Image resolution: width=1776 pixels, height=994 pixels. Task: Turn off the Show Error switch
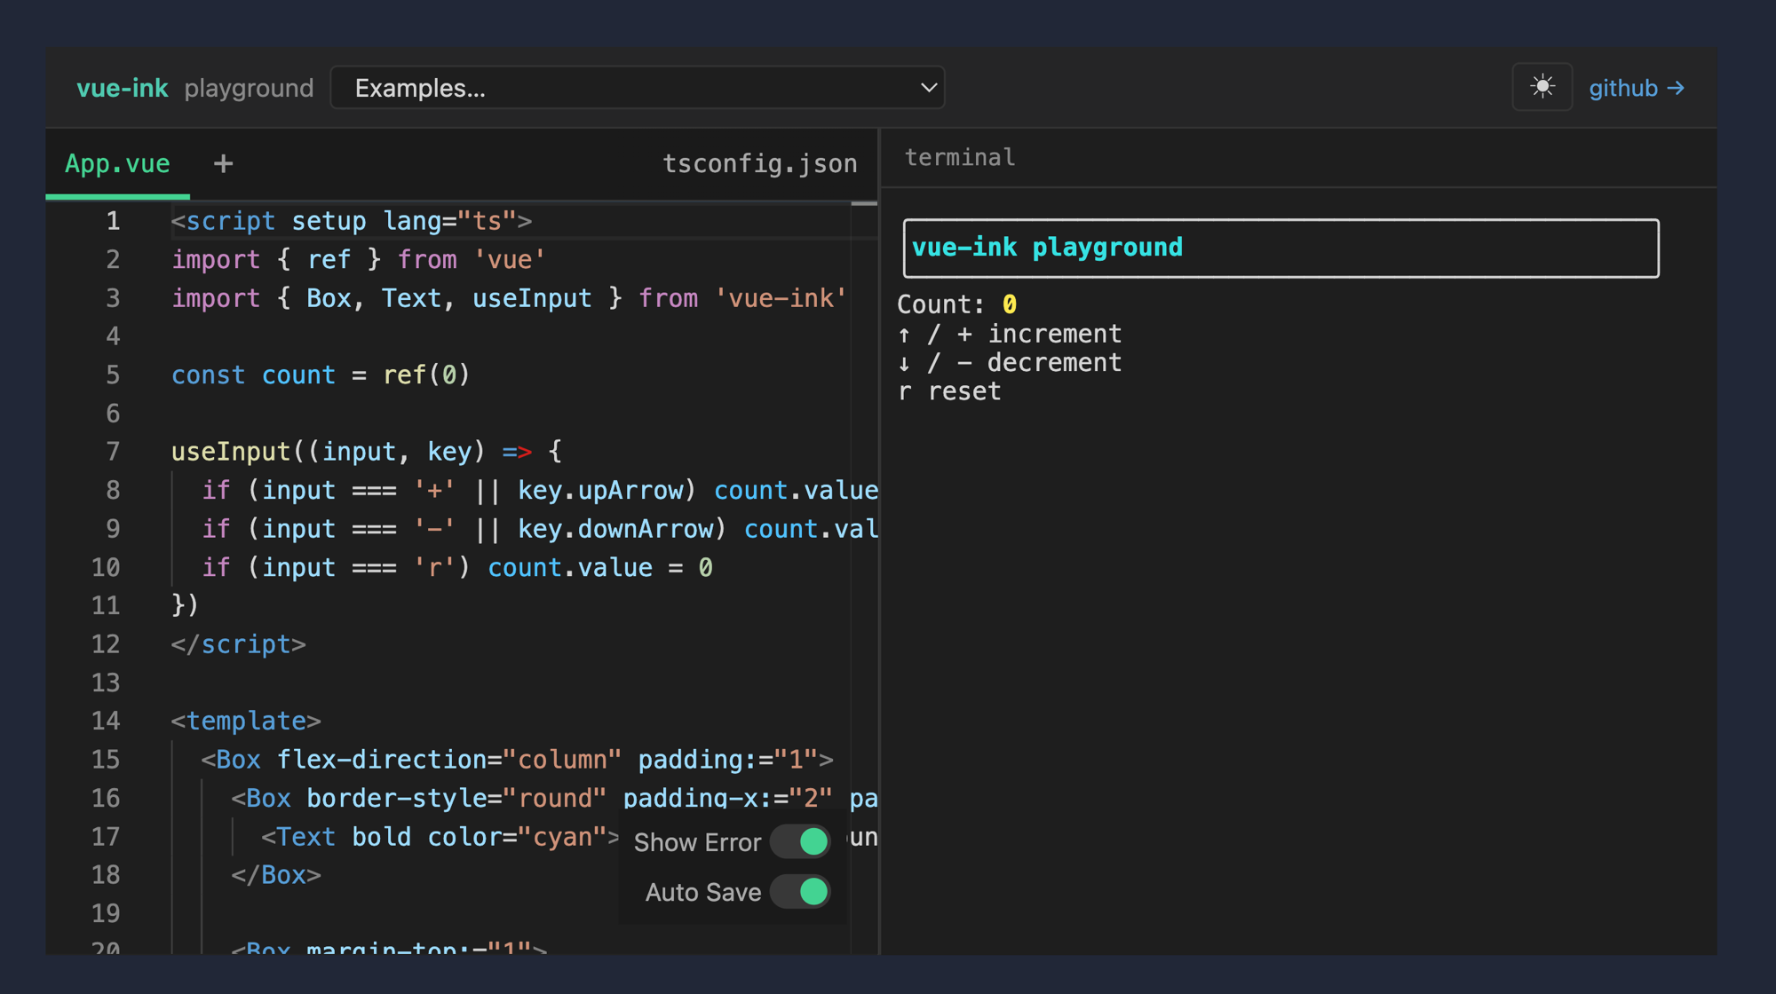click(800, 841)
